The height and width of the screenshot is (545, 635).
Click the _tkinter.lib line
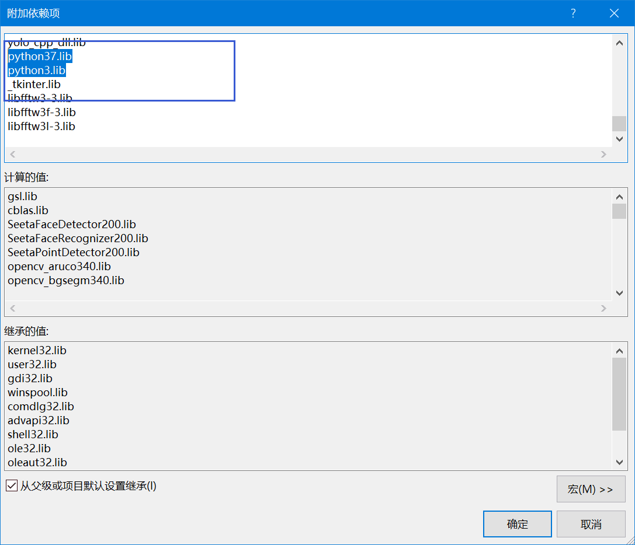point(34,84)
